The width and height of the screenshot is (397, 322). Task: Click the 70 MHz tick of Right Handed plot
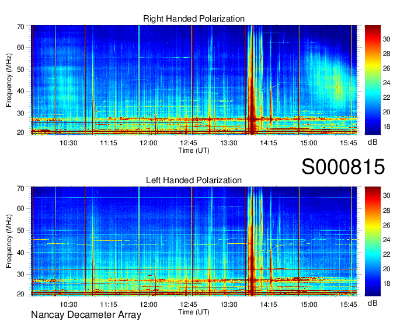[x=20, y=27]
